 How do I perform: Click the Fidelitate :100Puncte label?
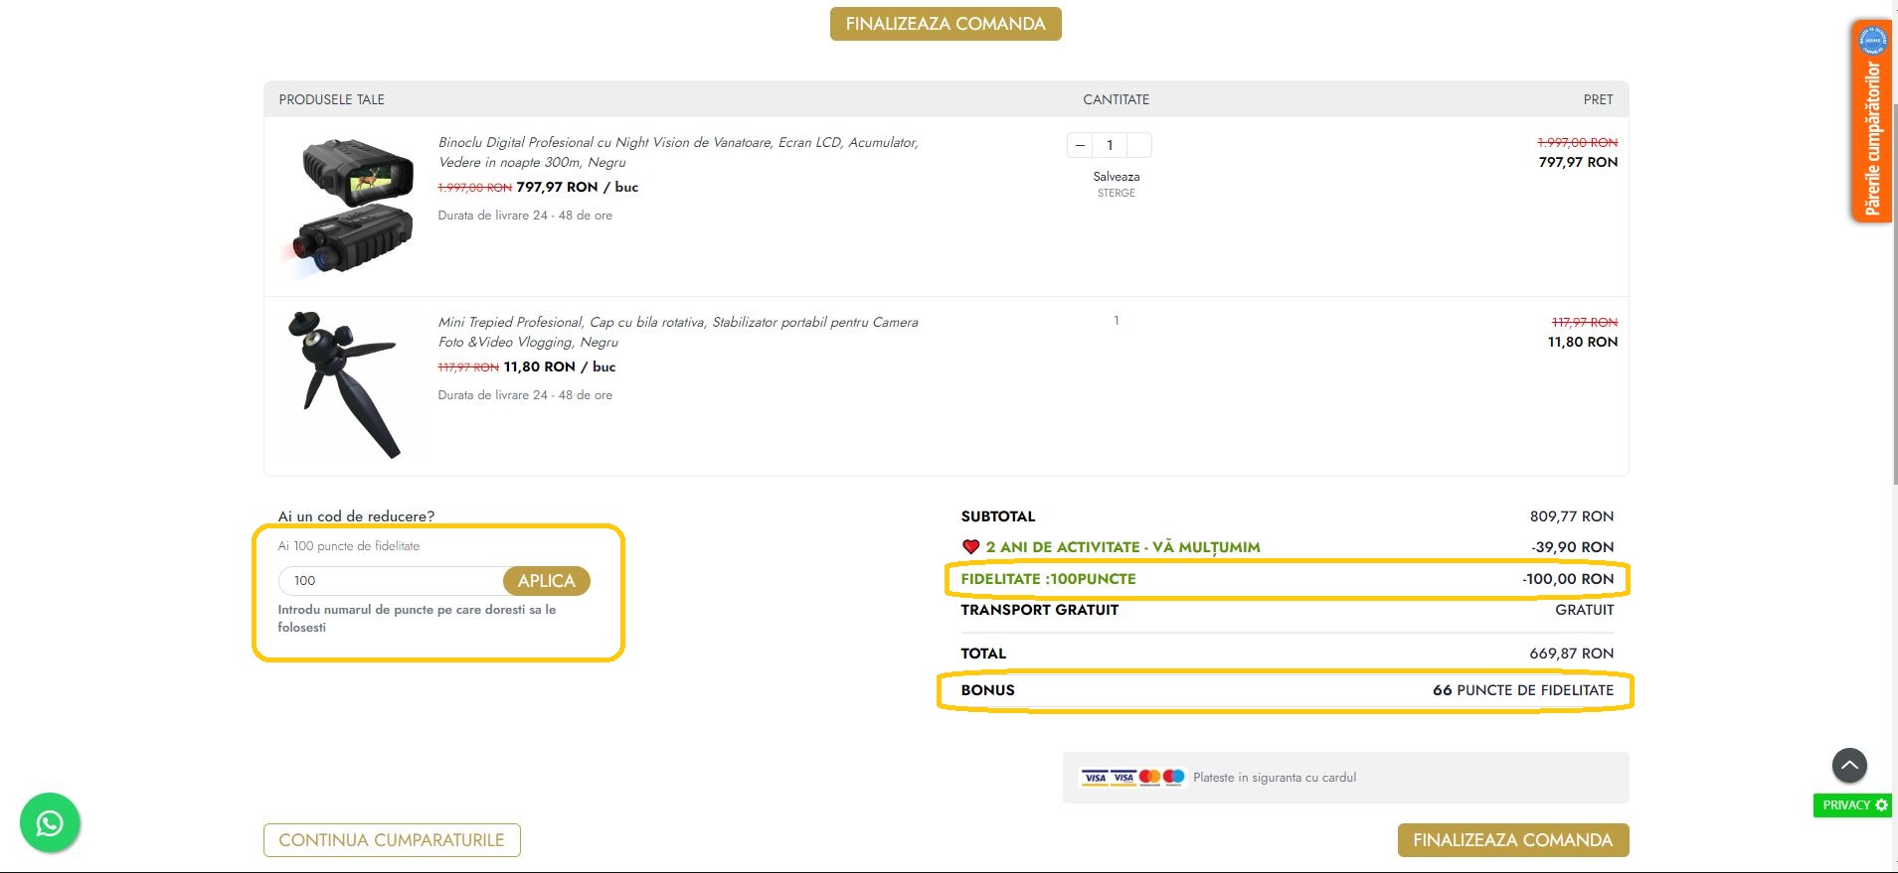pyautogui.click(x=1048, y=579)
